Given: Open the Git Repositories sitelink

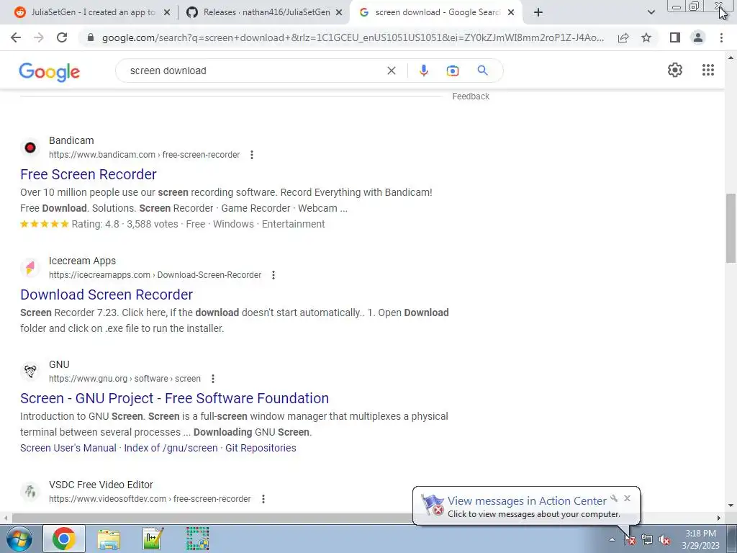Looking at the screenshot, I should [x=261, y=448].
